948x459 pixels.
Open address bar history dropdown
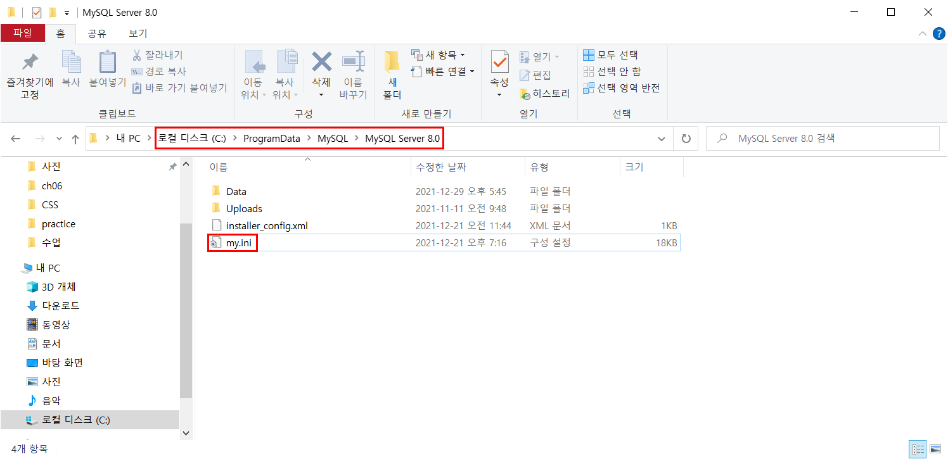pyautogui.click(x=662, y=139)
